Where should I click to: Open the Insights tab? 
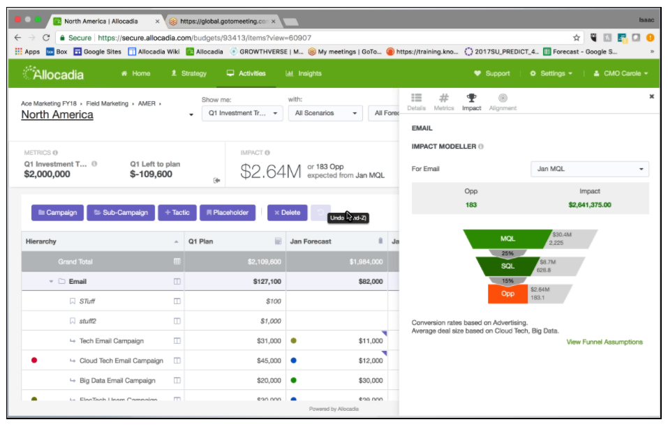pos(304,74)
